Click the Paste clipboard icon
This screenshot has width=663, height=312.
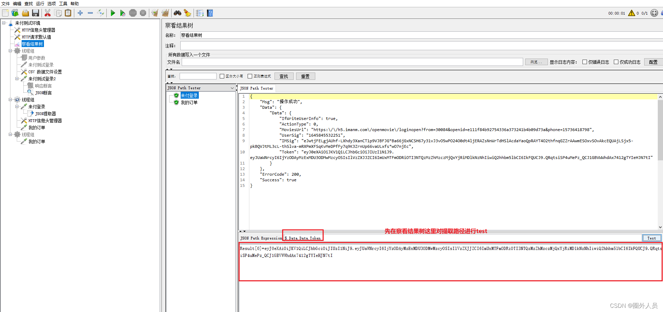[68, 13]
